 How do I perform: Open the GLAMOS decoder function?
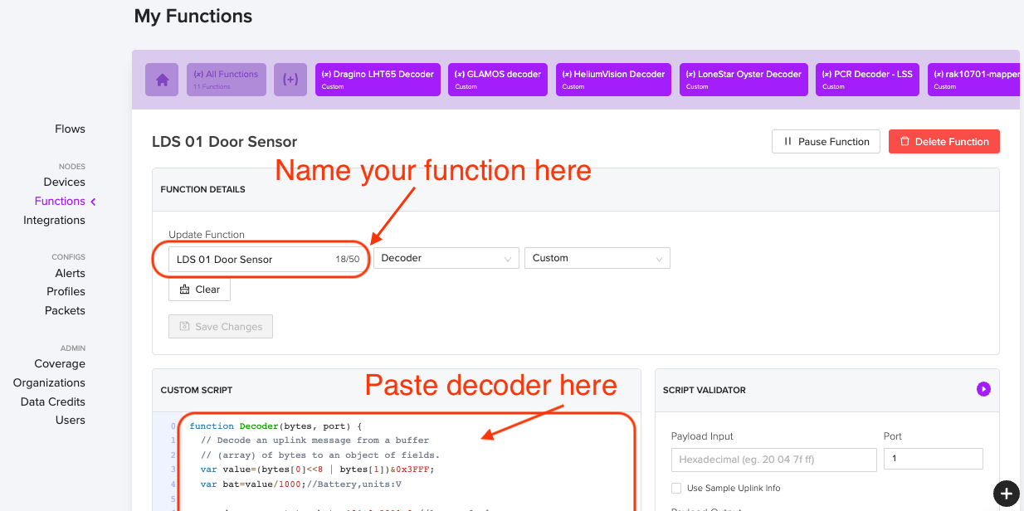coord(497,80)
